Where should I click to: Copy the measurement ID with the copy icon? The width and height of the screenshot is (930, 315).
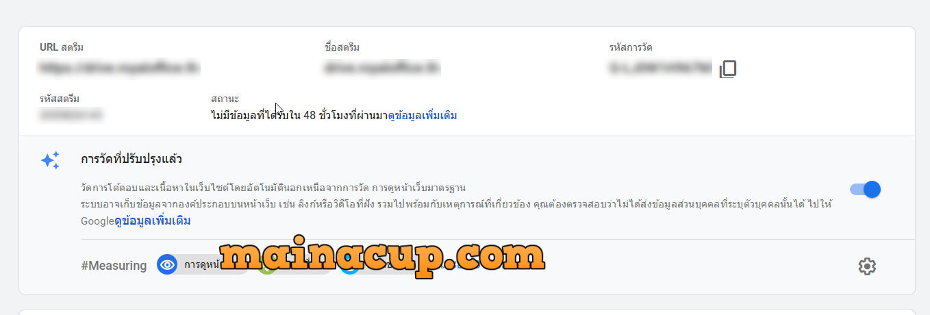[x=728, y=68]
